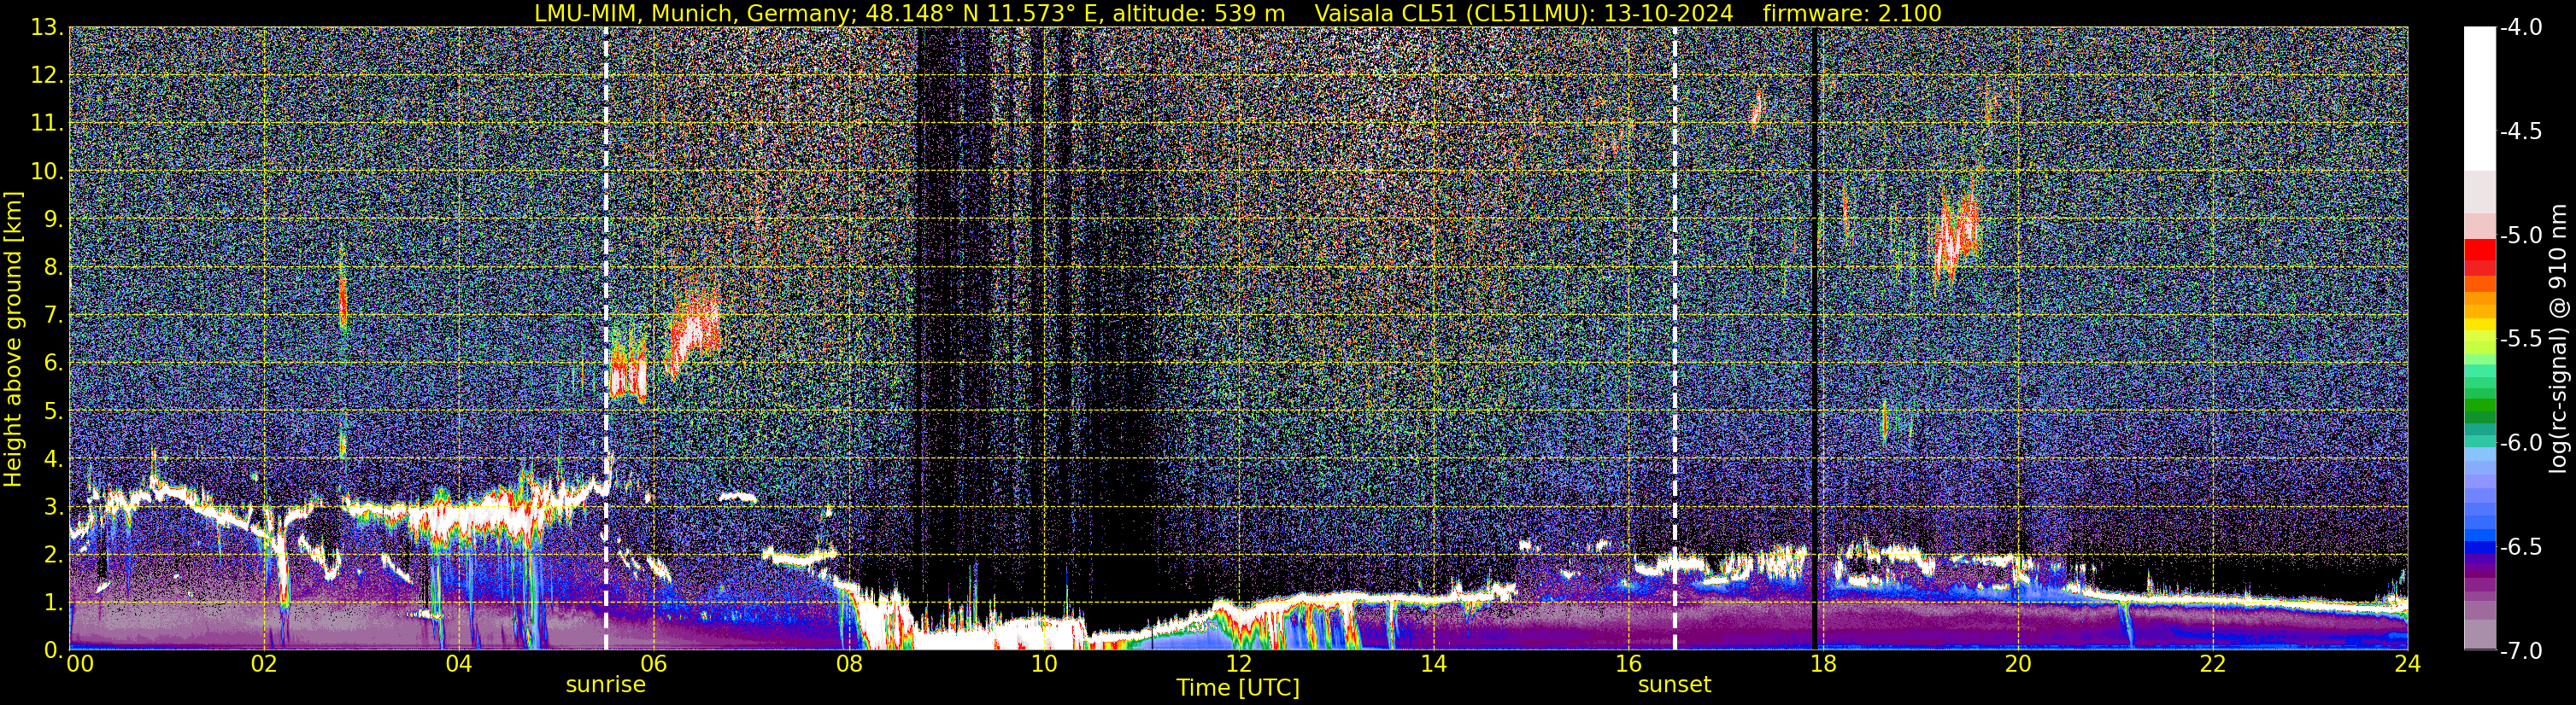Screen dimensions: 2576x705
Task: Click the white top segment of the colorbar
Action: coord(2479,98)
